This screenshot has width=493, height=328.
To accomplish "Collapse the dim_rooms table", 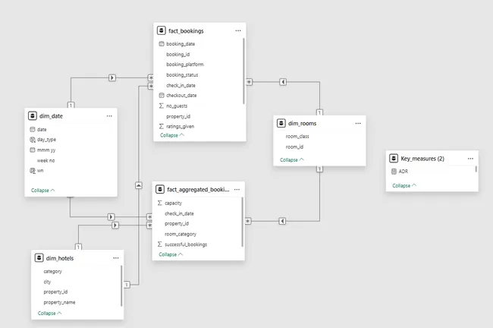I will (292, 159).
